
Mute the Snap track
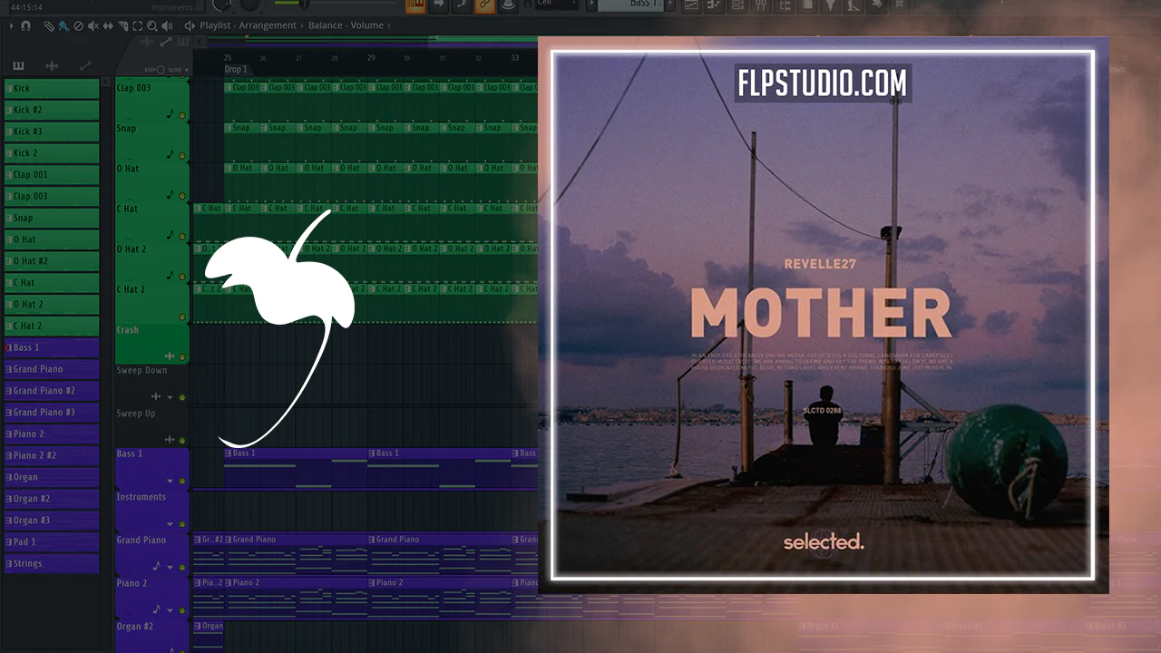182,155
